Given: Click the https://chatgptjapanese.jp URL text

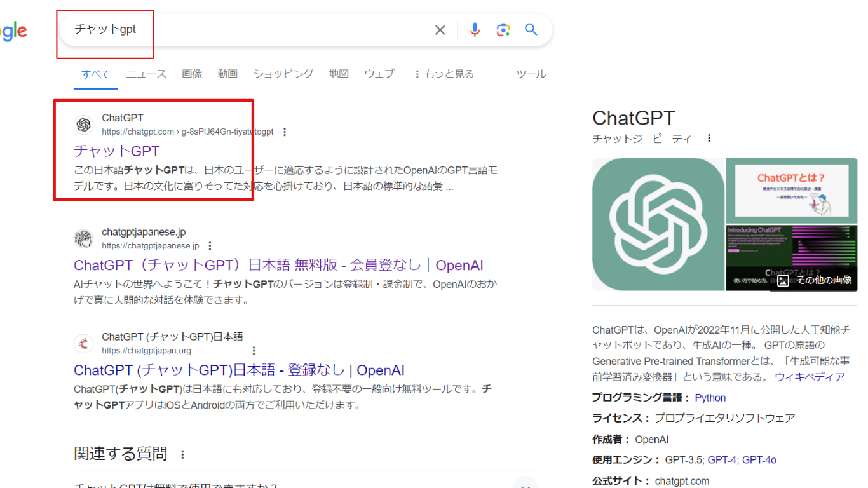Looking at the screenshot, I should 150,246.
